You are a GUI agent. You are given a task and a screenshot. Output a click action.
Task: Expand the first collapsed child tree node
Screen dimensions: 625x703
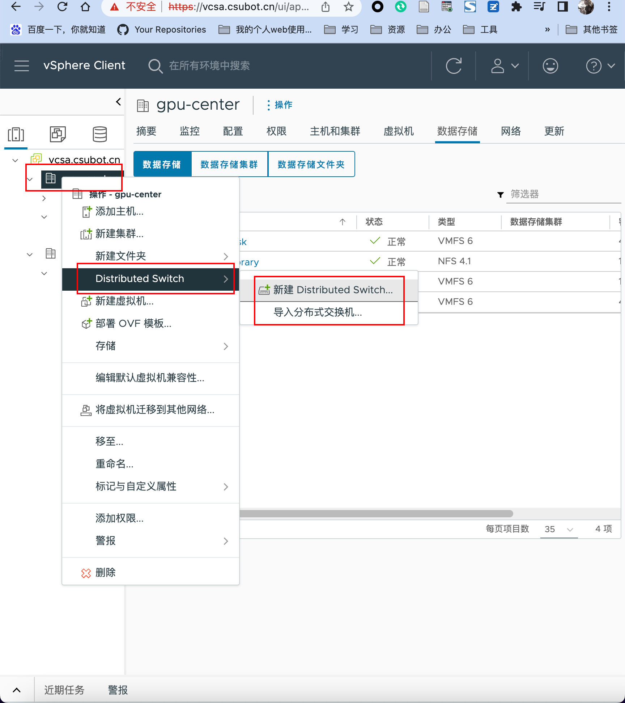click(44, 198)
